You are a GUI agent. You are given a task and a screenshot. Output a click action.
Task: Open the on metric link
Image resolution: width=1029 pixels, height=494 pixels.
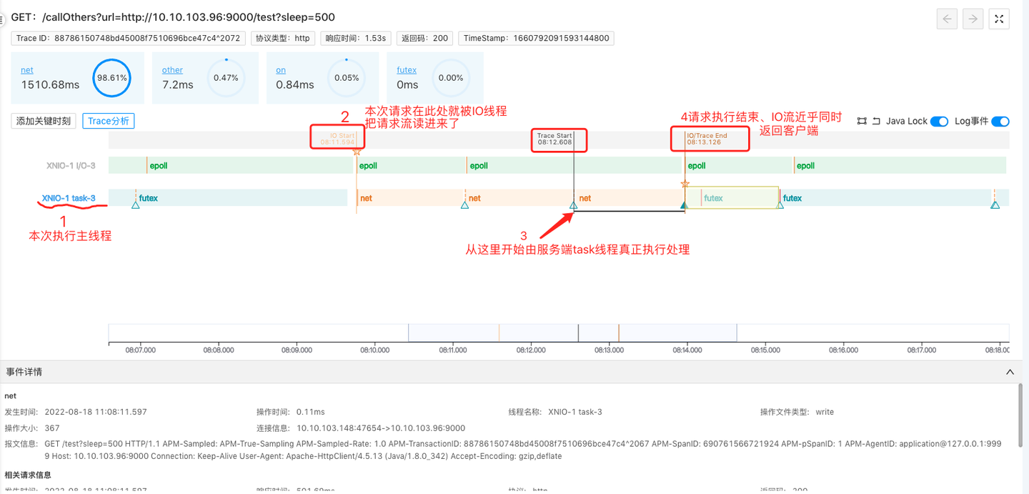pos(281,70)
